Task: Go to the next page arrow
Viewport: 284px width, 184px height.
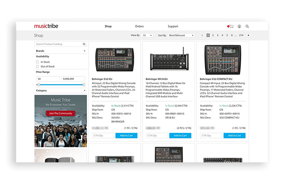Action: coord(248,35)
